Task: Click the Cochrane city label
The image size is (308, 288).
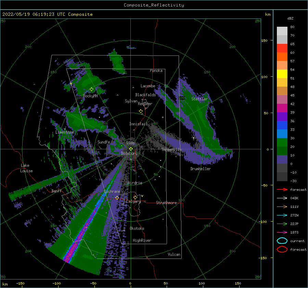Action: tap(112, 191)
